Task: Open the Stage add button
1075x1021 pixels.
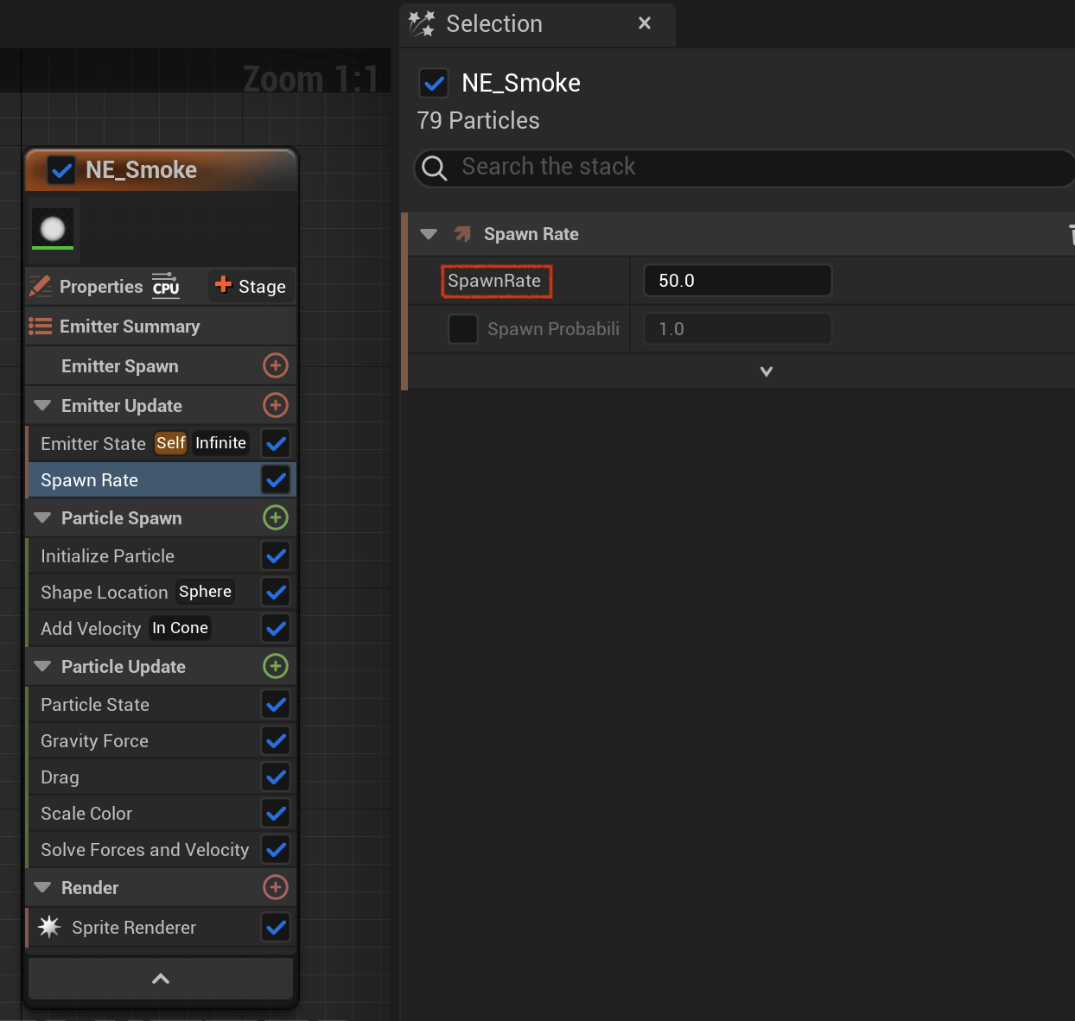Action: coord(251,286)
